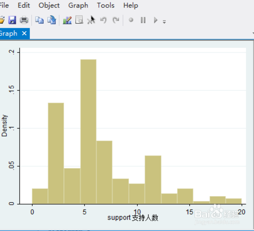Click the Pause recording button
The image size is (254, 231).
pos(143,20)
